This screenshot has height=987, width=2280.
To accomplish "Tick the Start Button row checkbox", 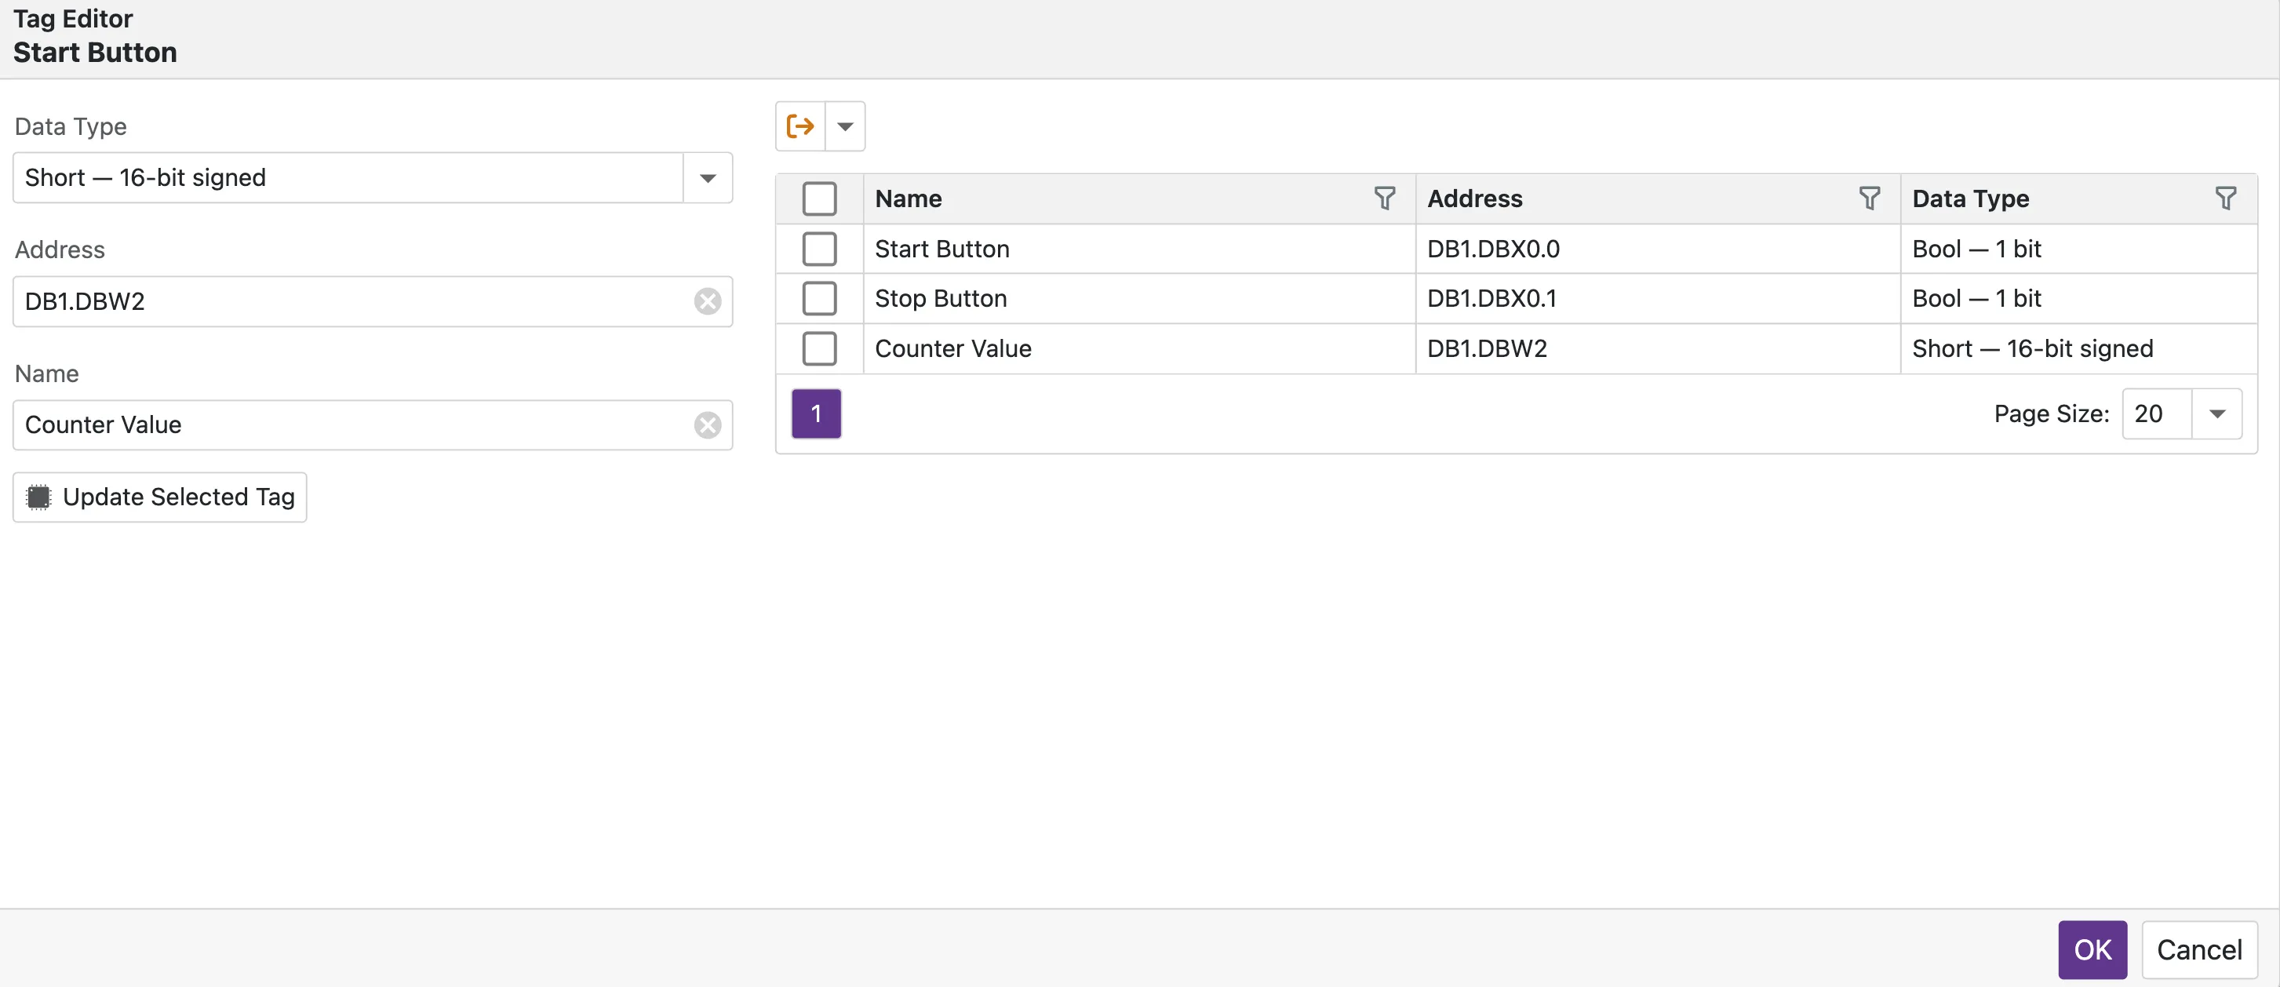I will (x=818, y=249).
